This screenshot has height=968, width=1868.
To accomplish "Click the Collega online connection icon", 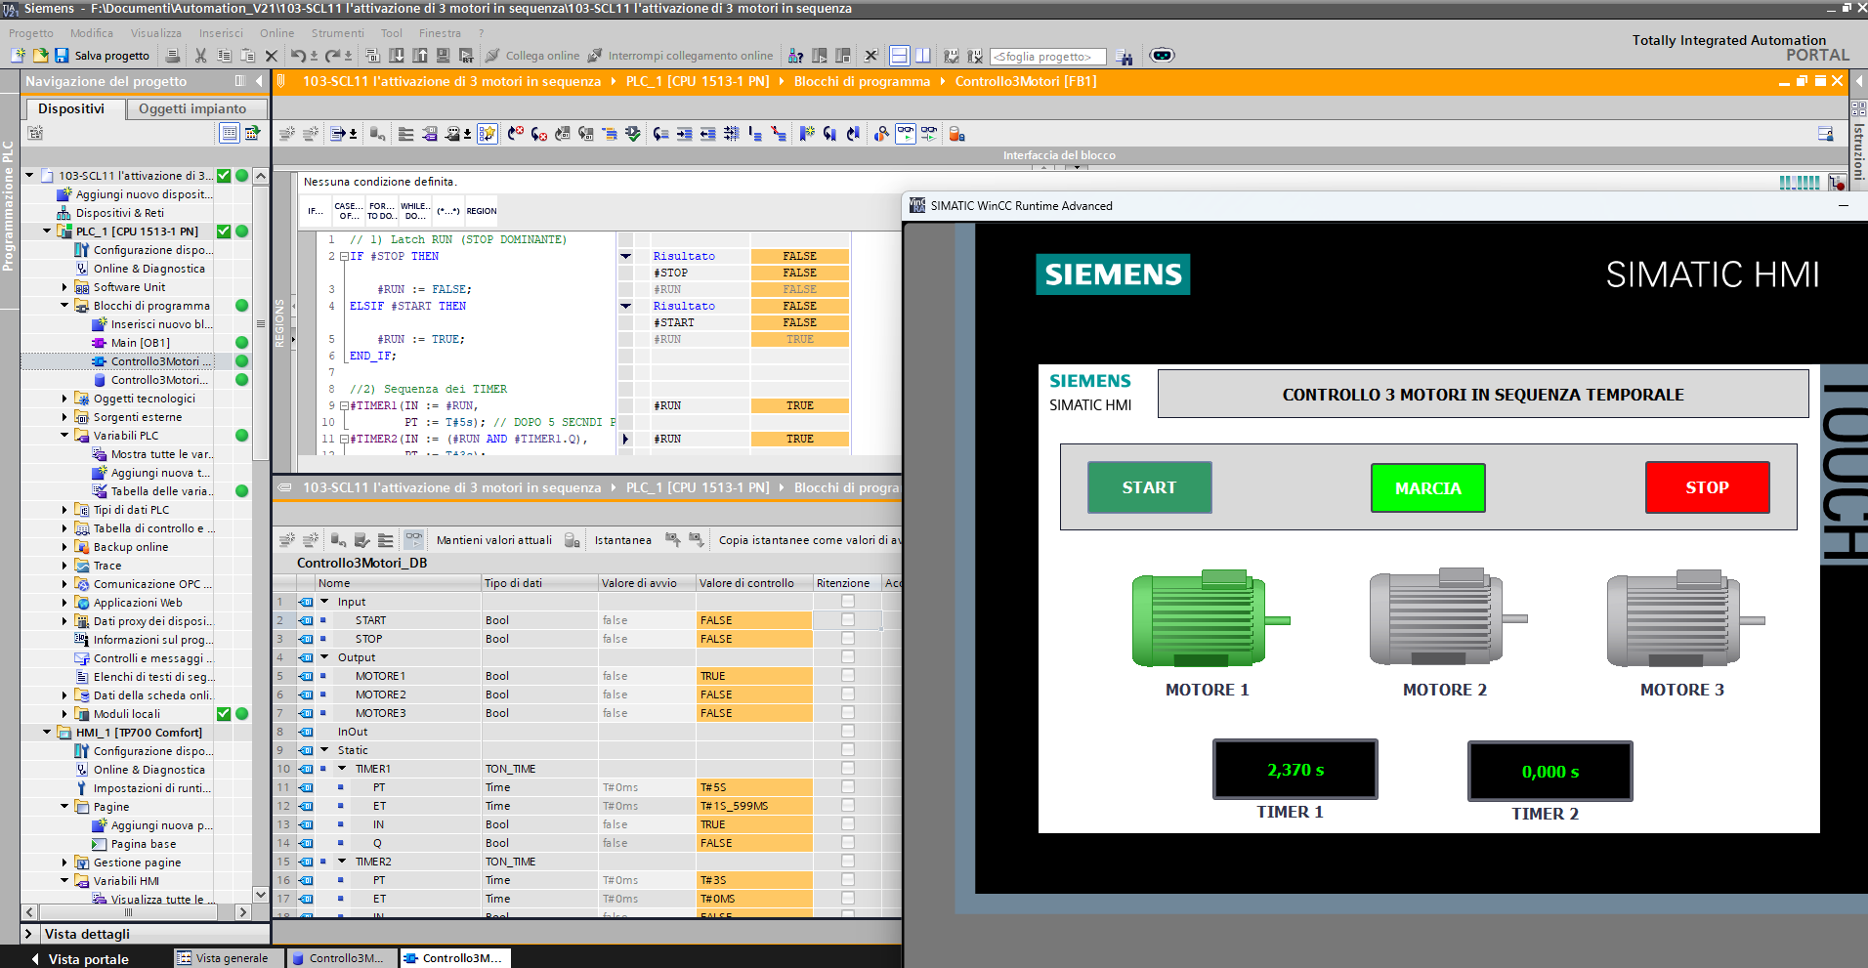I will coord(493,56).
